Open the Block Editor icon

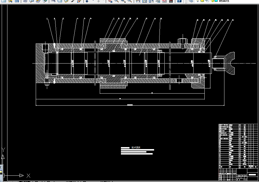click(79, 1)
